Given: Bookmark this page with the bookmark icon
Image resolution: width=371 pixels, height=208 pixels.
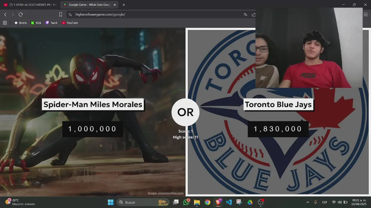Looking at the screenshot, I should [x=61, y=14].
